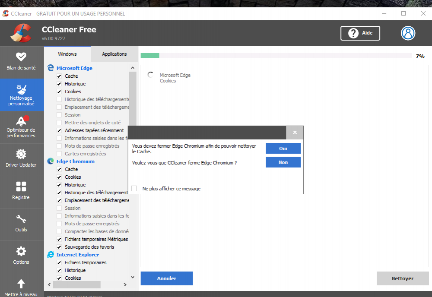Click list scroll down arrow
This screenshot has width=432, height=297.
pos(133,277)
